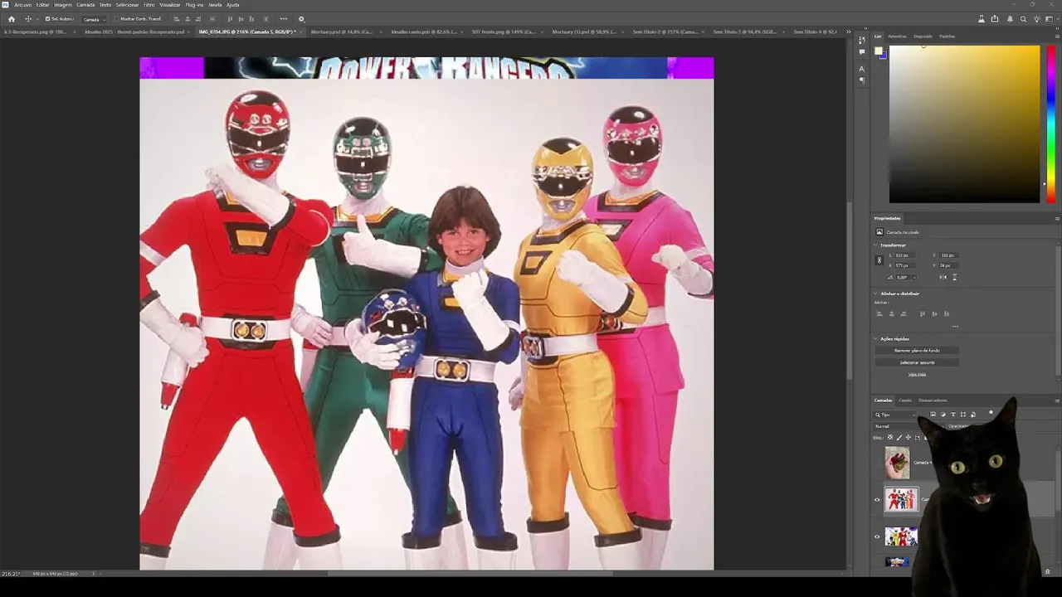Open the Camada menu
Image resolution: width=1062 pixels, height=597 pixels.
coord(85,5)
